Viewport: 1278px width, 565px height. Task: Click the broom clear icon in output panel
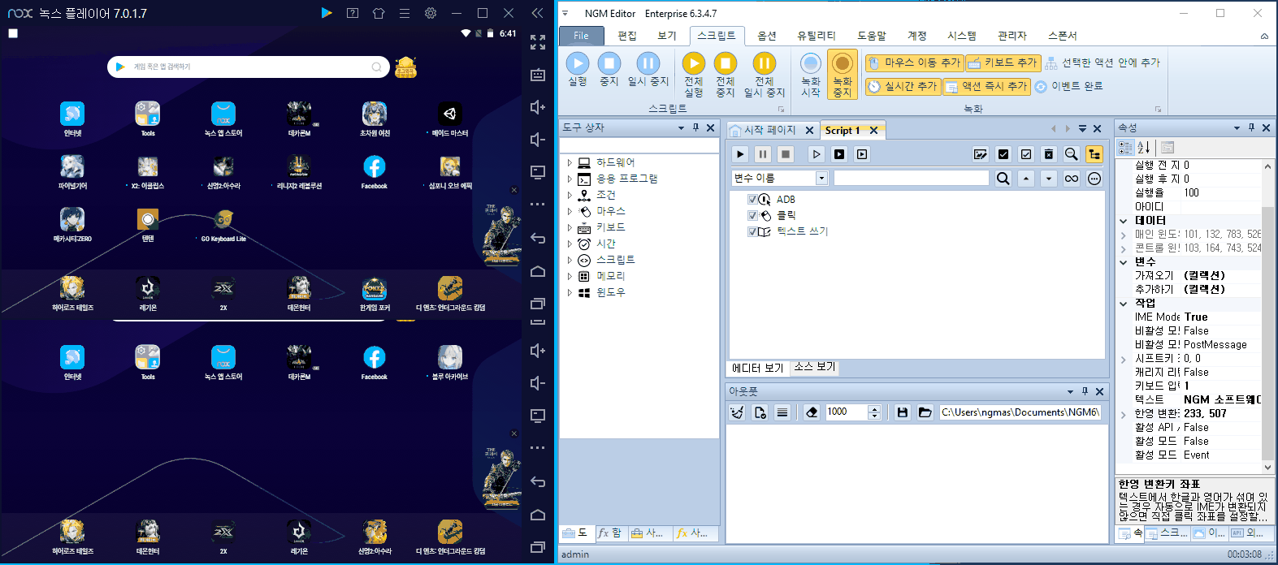tap(737, 412)
